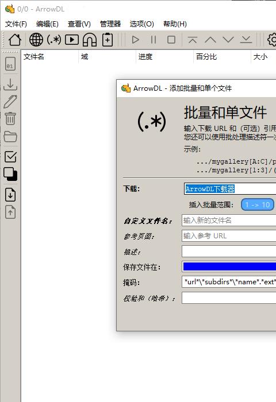Click the clipboard add-URLs icon

tap(108, 40)
